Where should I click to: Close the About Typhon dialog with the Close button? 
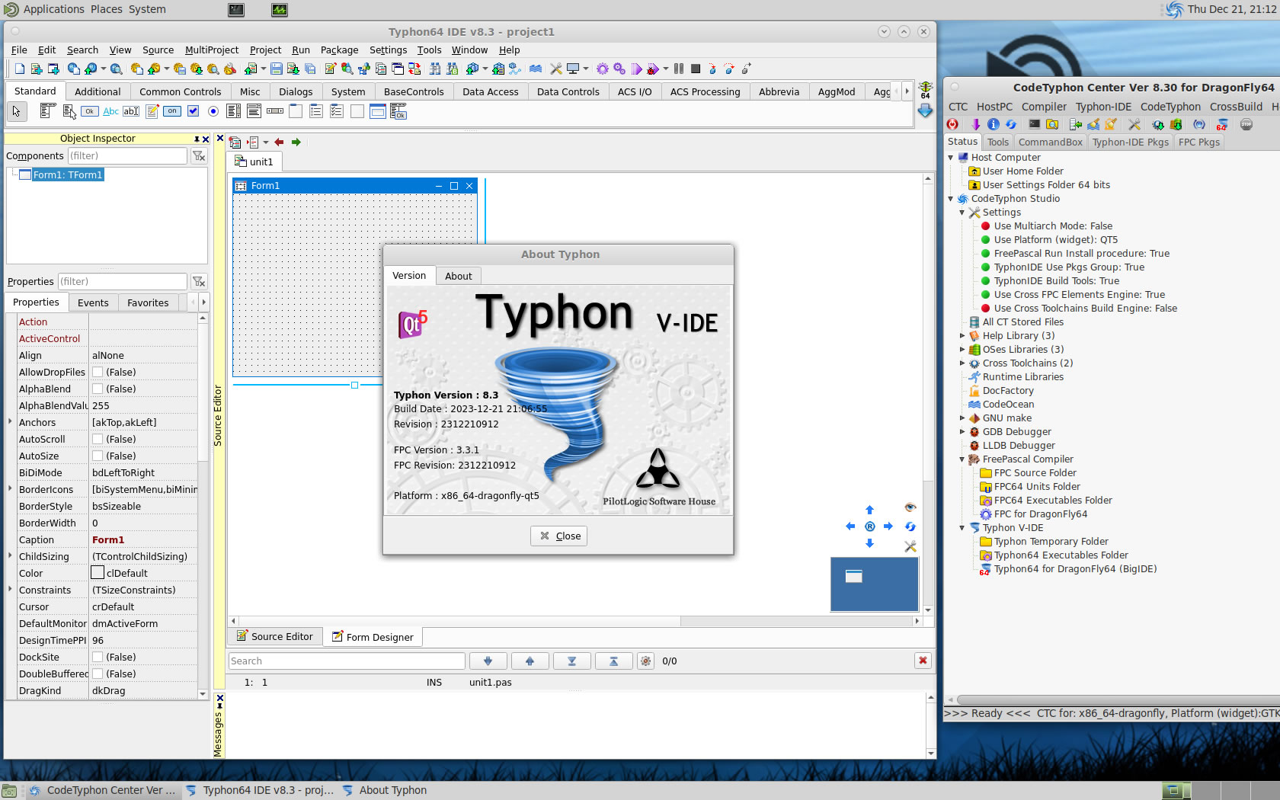click(x=559, y=536)
